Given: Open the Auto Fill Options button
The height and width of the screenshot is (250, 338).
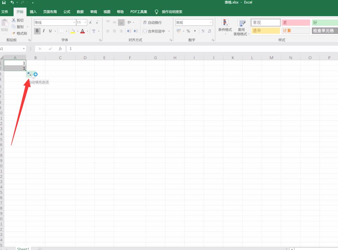Looking at the screenshot, I should (30, 75).
